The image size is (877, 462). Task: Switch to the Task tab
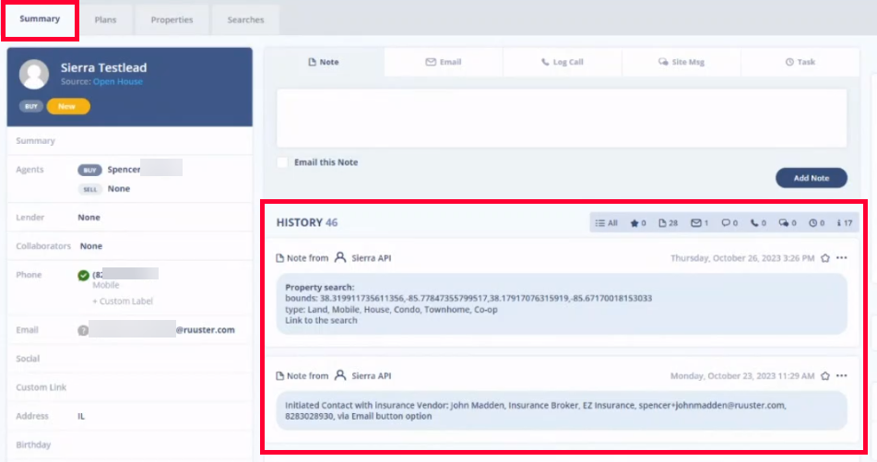[x=800, y=62]
